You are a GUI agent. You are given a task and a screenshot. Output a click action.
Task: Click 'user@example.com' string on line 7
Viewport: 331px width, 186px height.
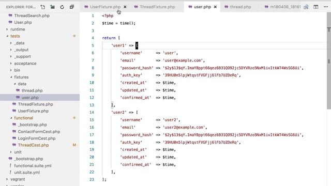tap(183, 60)
